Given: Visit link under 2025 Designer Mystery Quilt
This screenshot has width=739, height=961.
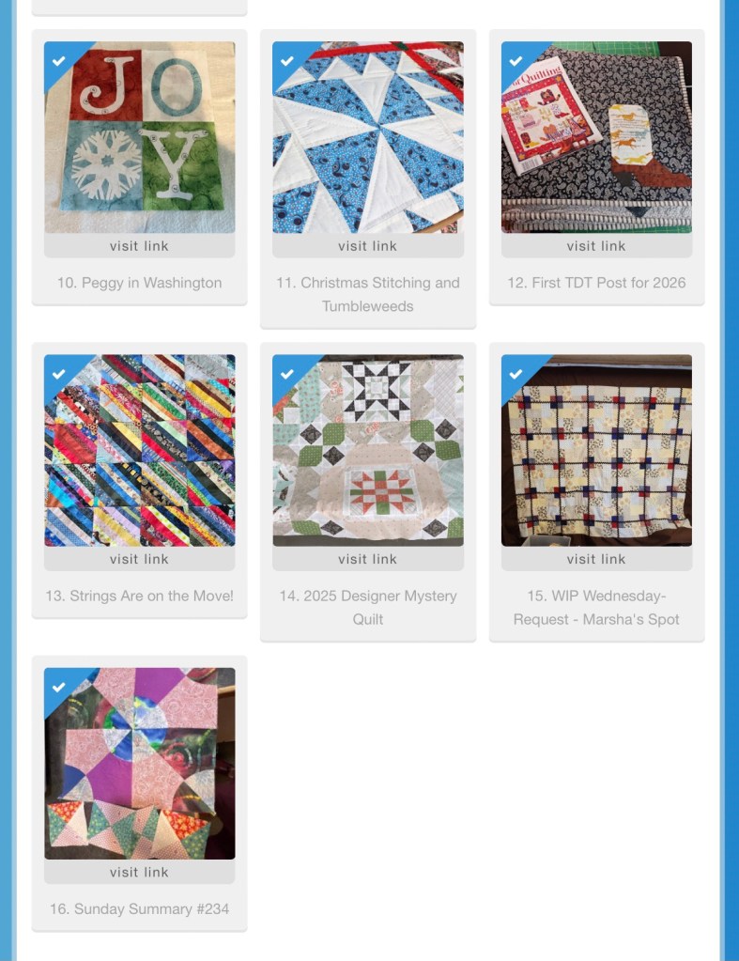Looking at the screenshot, I should click(x=368, y=559).
